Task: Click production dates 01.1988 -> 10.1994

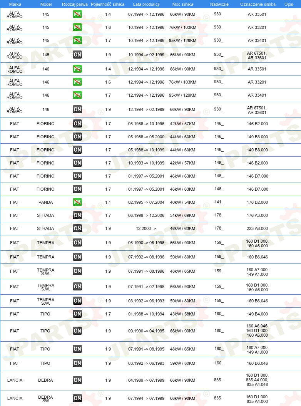Action: coord(146,314)
